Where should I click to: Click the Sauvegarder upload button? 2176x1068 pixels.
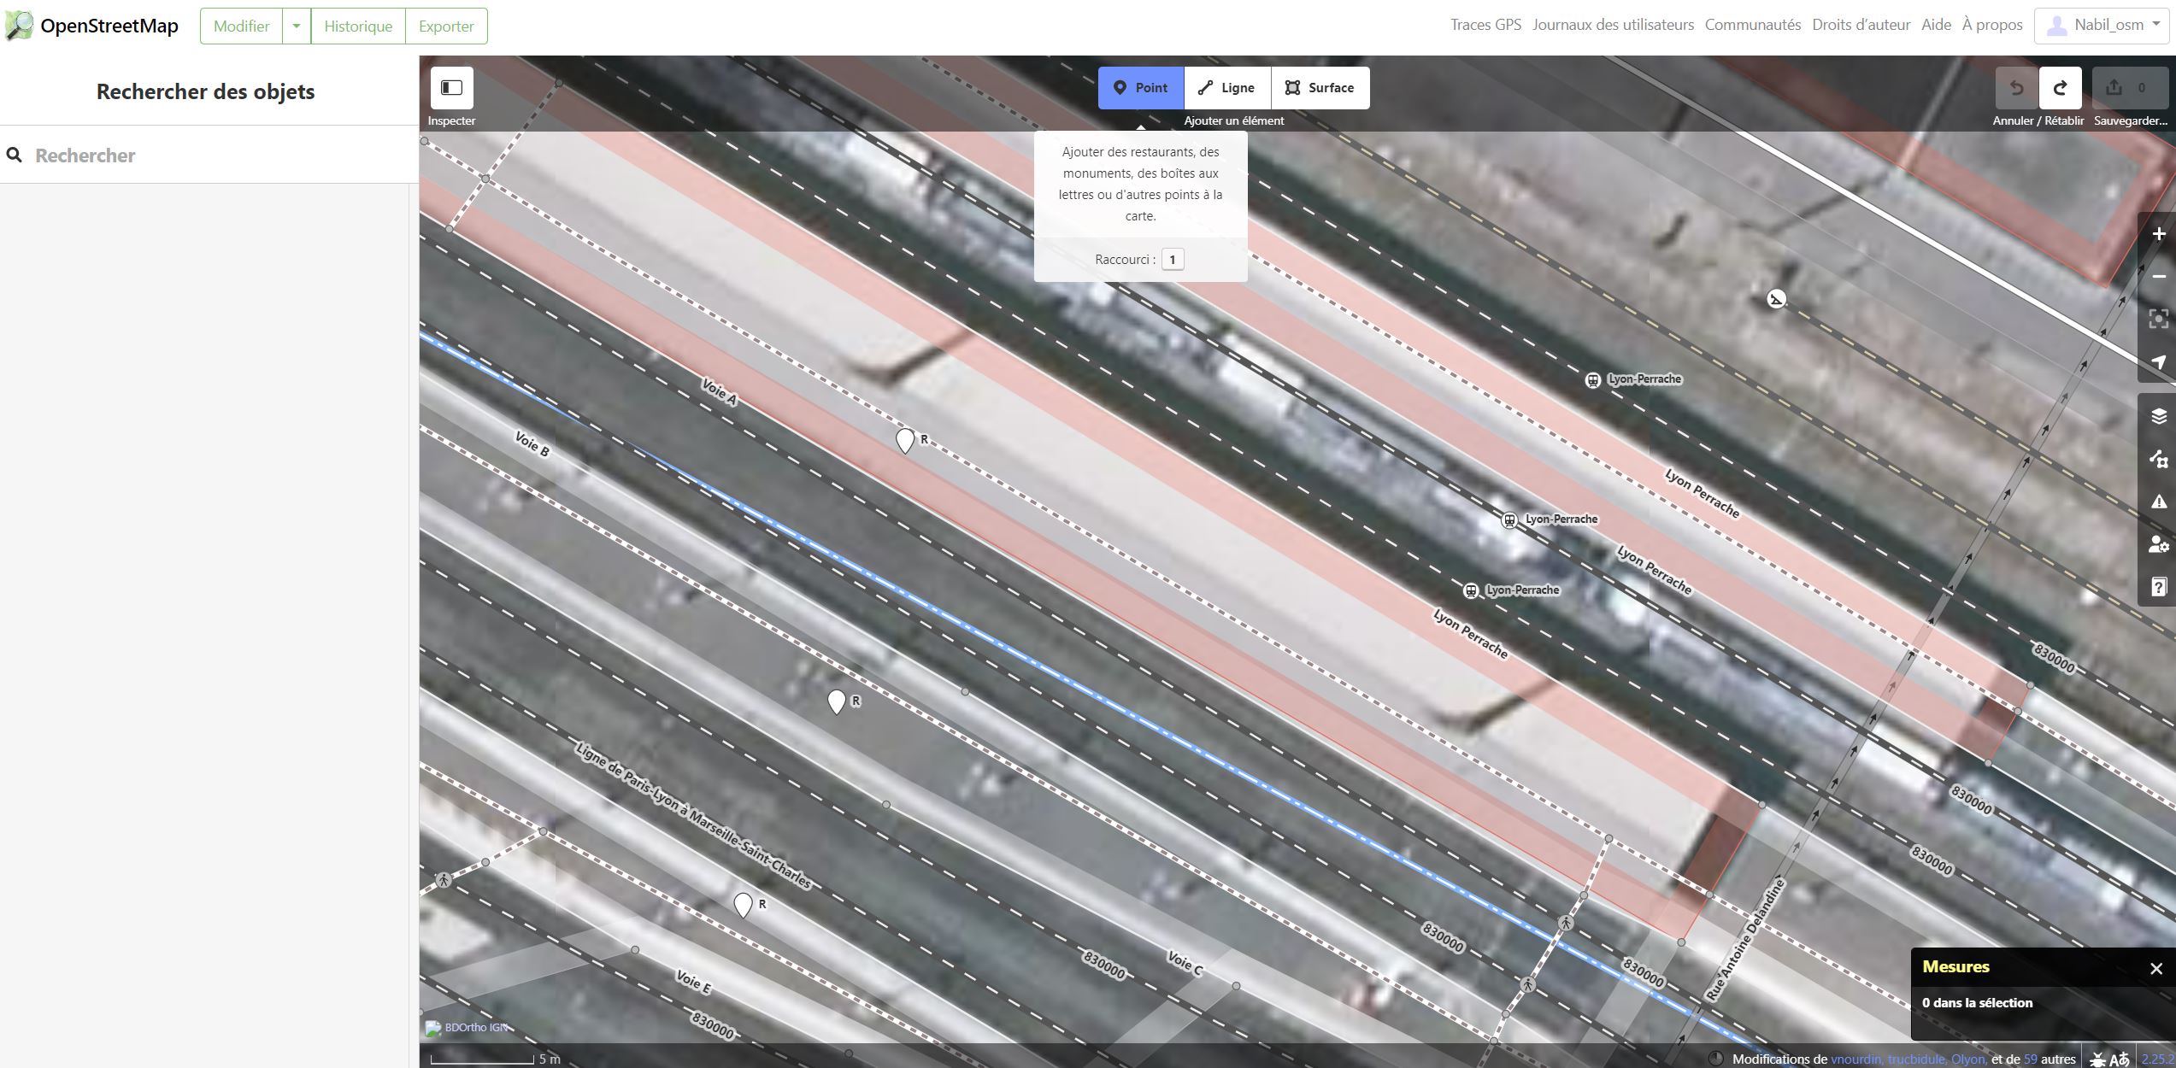coord(2130,88)
